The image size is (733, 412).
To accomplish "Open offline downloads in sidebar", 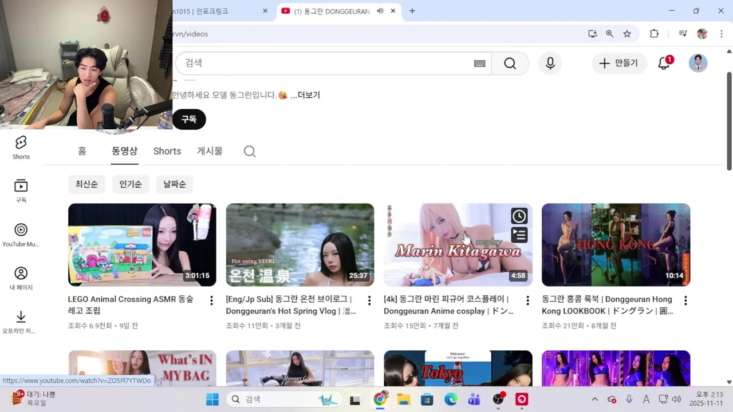I will click(21, 322).
